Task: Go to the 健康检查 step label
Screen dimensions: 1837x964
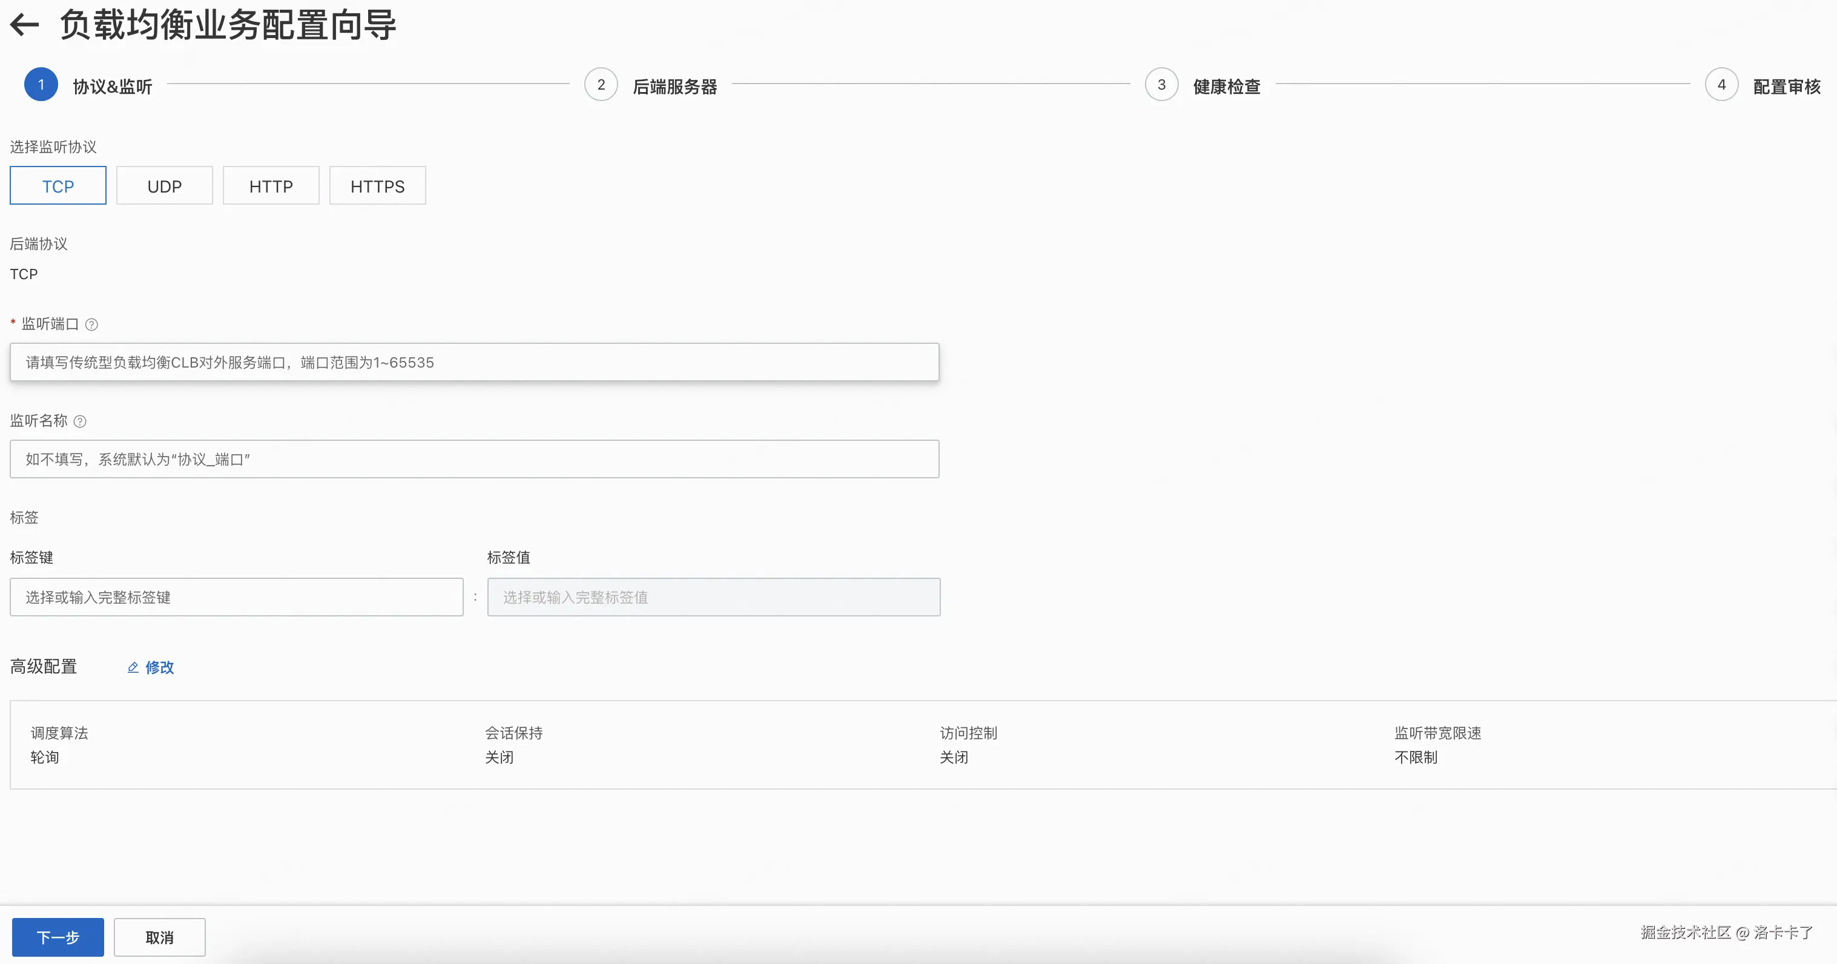Action: [1227, 87]
